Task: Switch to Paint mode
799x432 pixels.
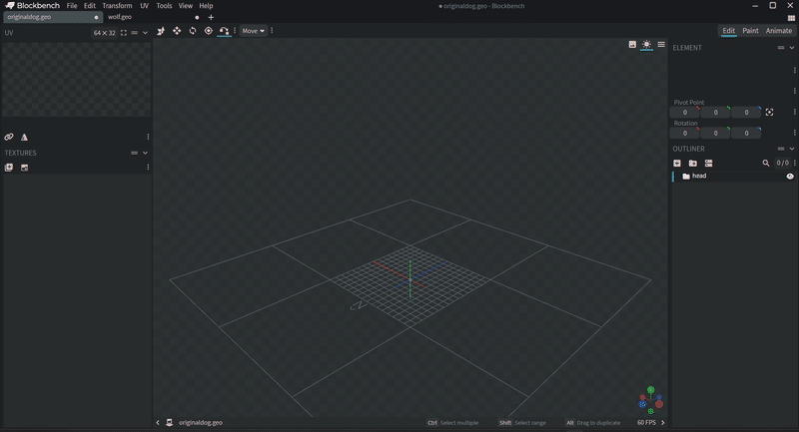Action: (750, 31)
